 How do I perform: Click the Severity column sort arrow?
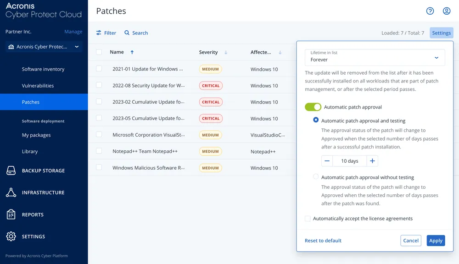(226, 52)
